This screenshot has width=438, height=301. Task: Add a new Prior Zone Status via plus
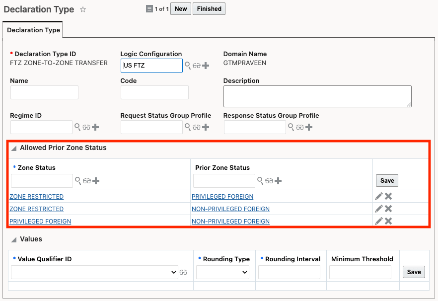(x=278, y=180)
